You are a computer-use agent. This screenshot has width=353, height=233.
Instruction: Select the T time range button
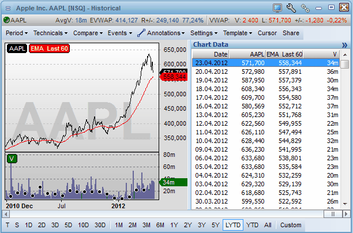7,225
